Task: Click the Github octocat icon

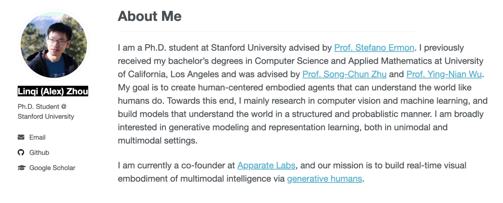Action: click(x=21, y=153)
